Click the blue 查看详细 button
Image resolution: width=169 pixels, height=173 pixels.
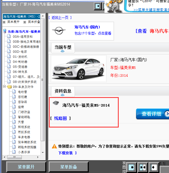click(x=153, y=114)
